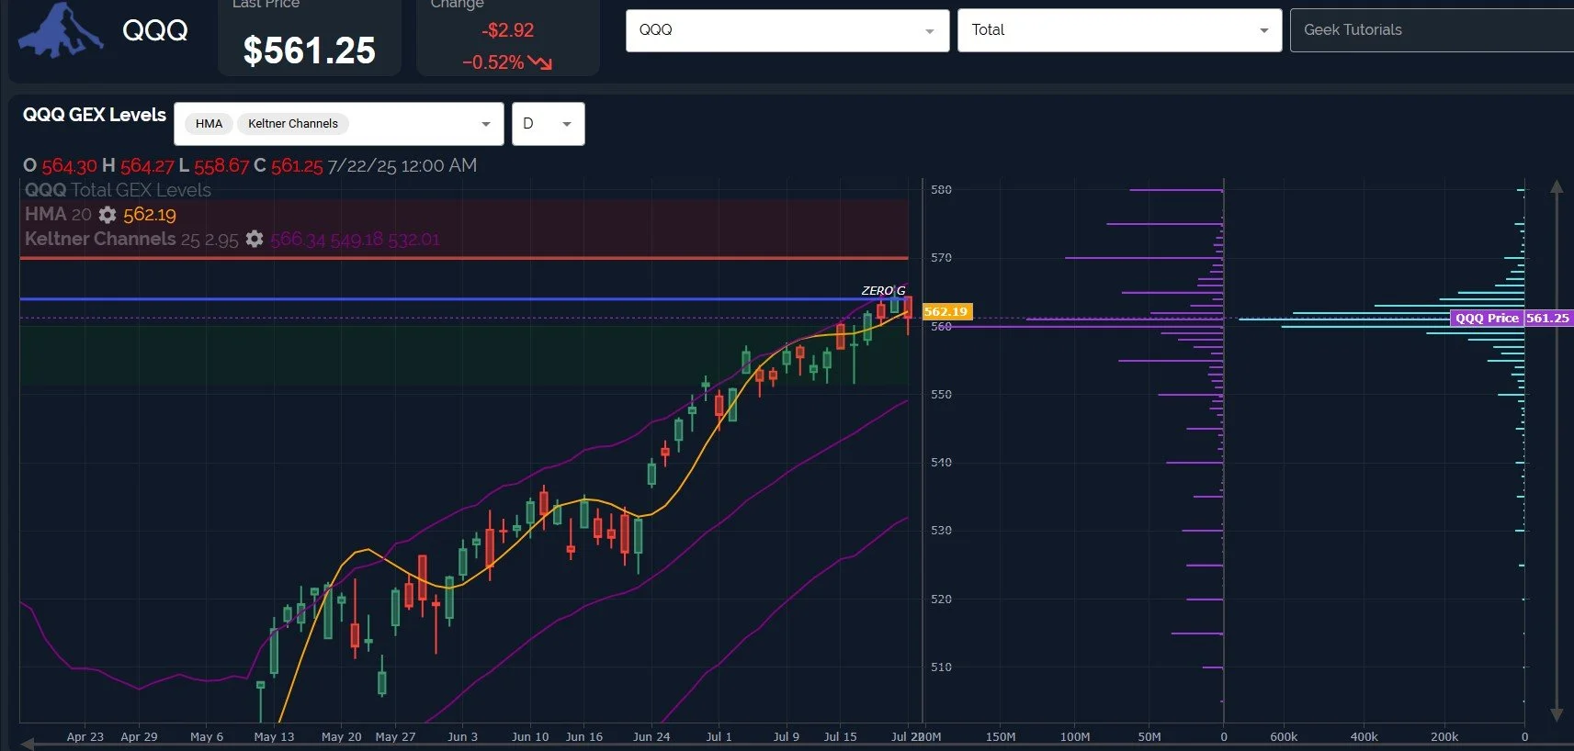Click the low value 558.67

tap(221, 166)
